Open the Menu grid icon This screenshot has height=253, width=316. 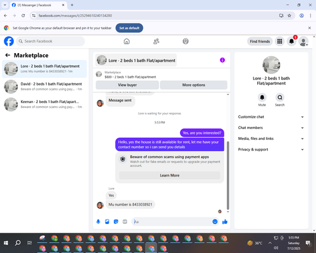pyautogui.click(x=279, y=41)
